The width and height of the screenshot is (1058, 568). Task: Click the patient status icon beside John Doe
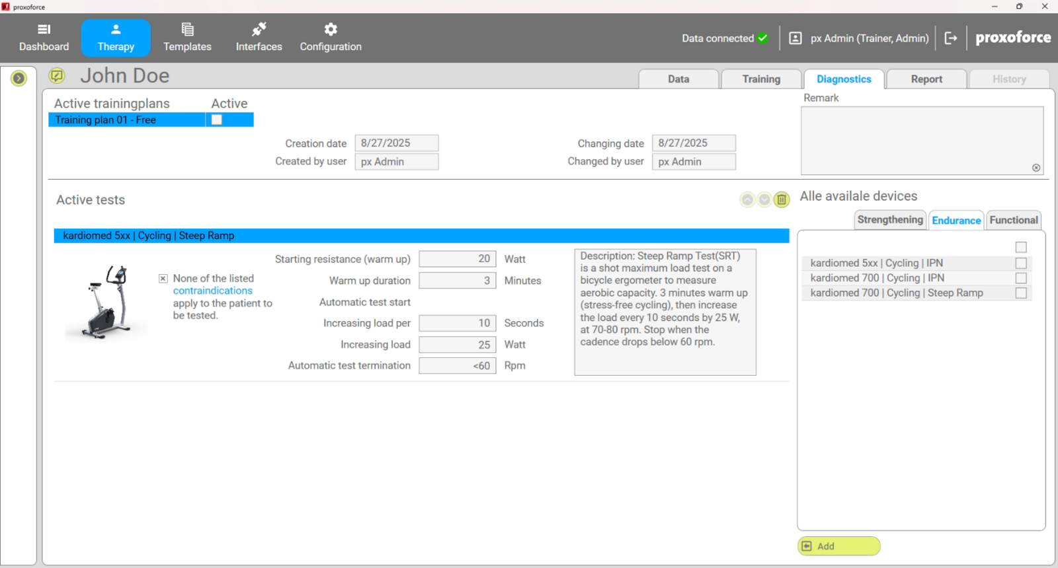(57, 76)
